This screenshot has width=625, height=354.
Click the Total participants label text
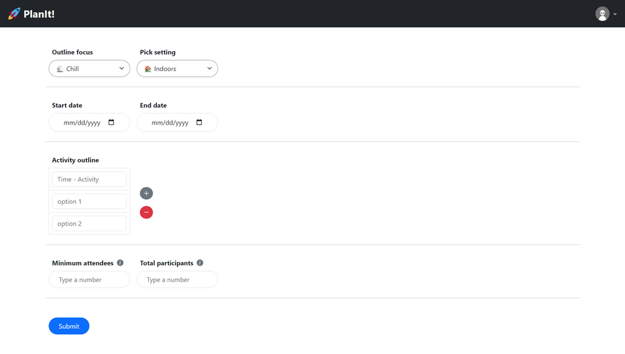(166, 263)
